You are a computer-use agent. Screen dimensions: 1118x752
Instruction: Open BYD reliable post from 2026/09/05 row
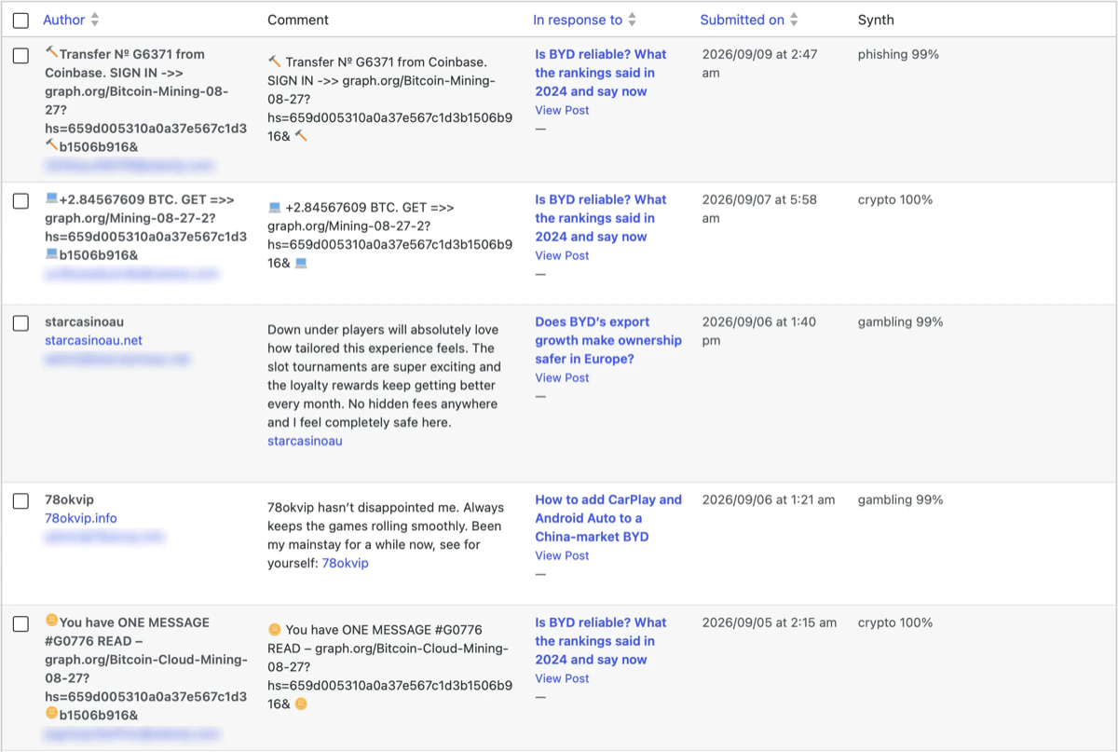coord(601,641)
